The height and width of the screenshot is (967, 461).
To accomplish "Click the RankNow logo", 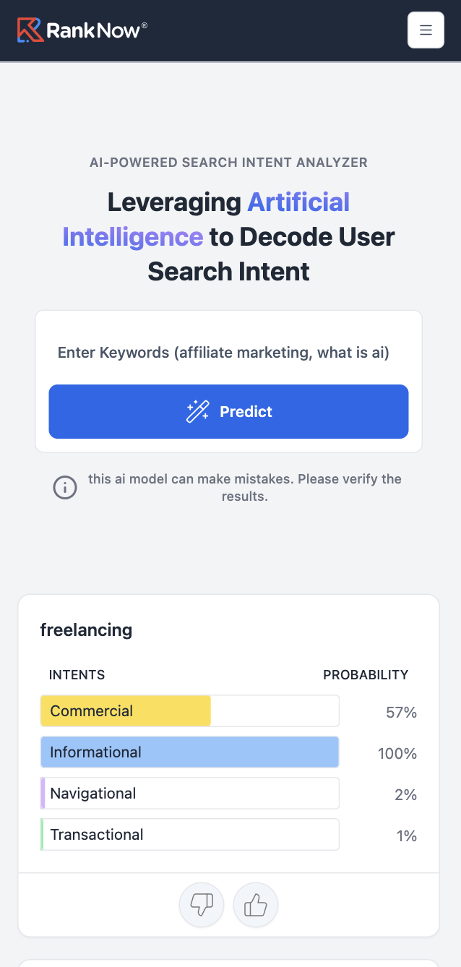I will point(30,30).
